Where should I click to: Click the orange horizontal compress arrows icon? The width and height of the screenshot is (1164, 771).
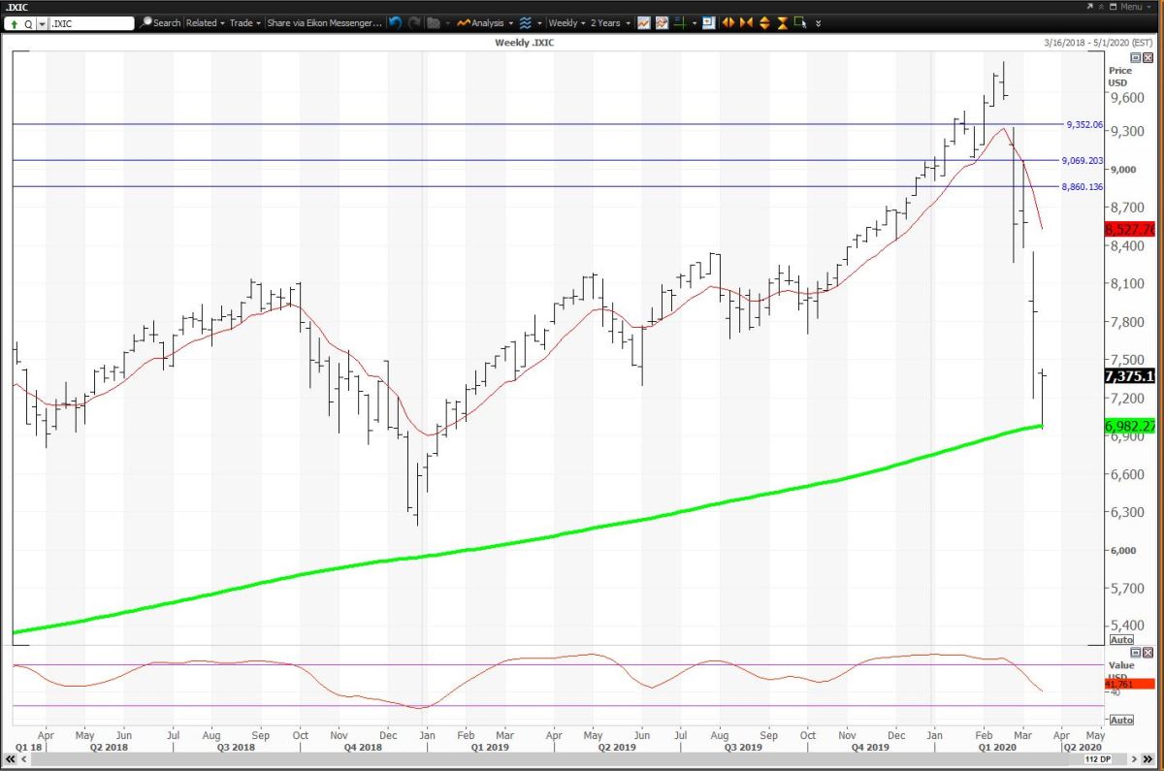746,22
